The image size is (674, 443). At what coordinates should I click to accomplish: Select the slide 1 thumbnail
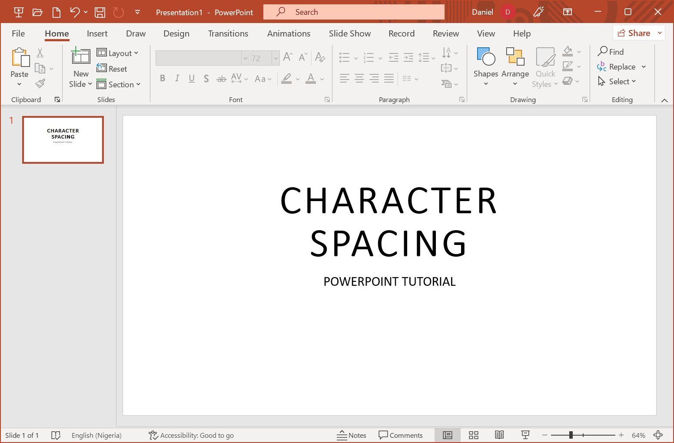pyautogui.click(x=63, y=139)
